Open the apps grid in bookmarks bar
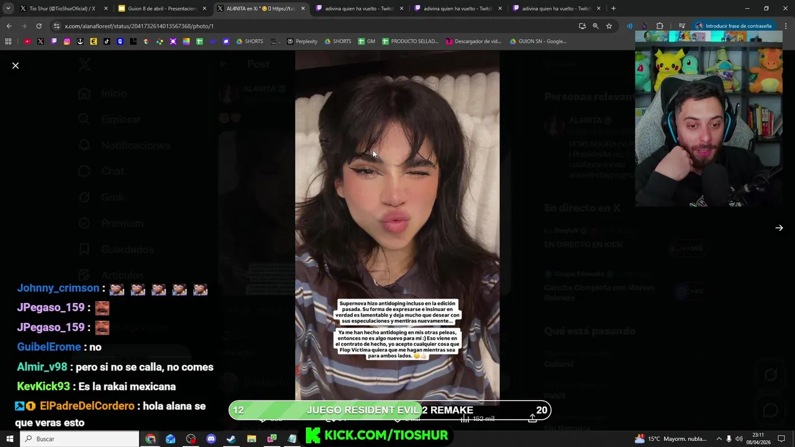The height and width of the screenshot is (447, 795). click(8, 42)
